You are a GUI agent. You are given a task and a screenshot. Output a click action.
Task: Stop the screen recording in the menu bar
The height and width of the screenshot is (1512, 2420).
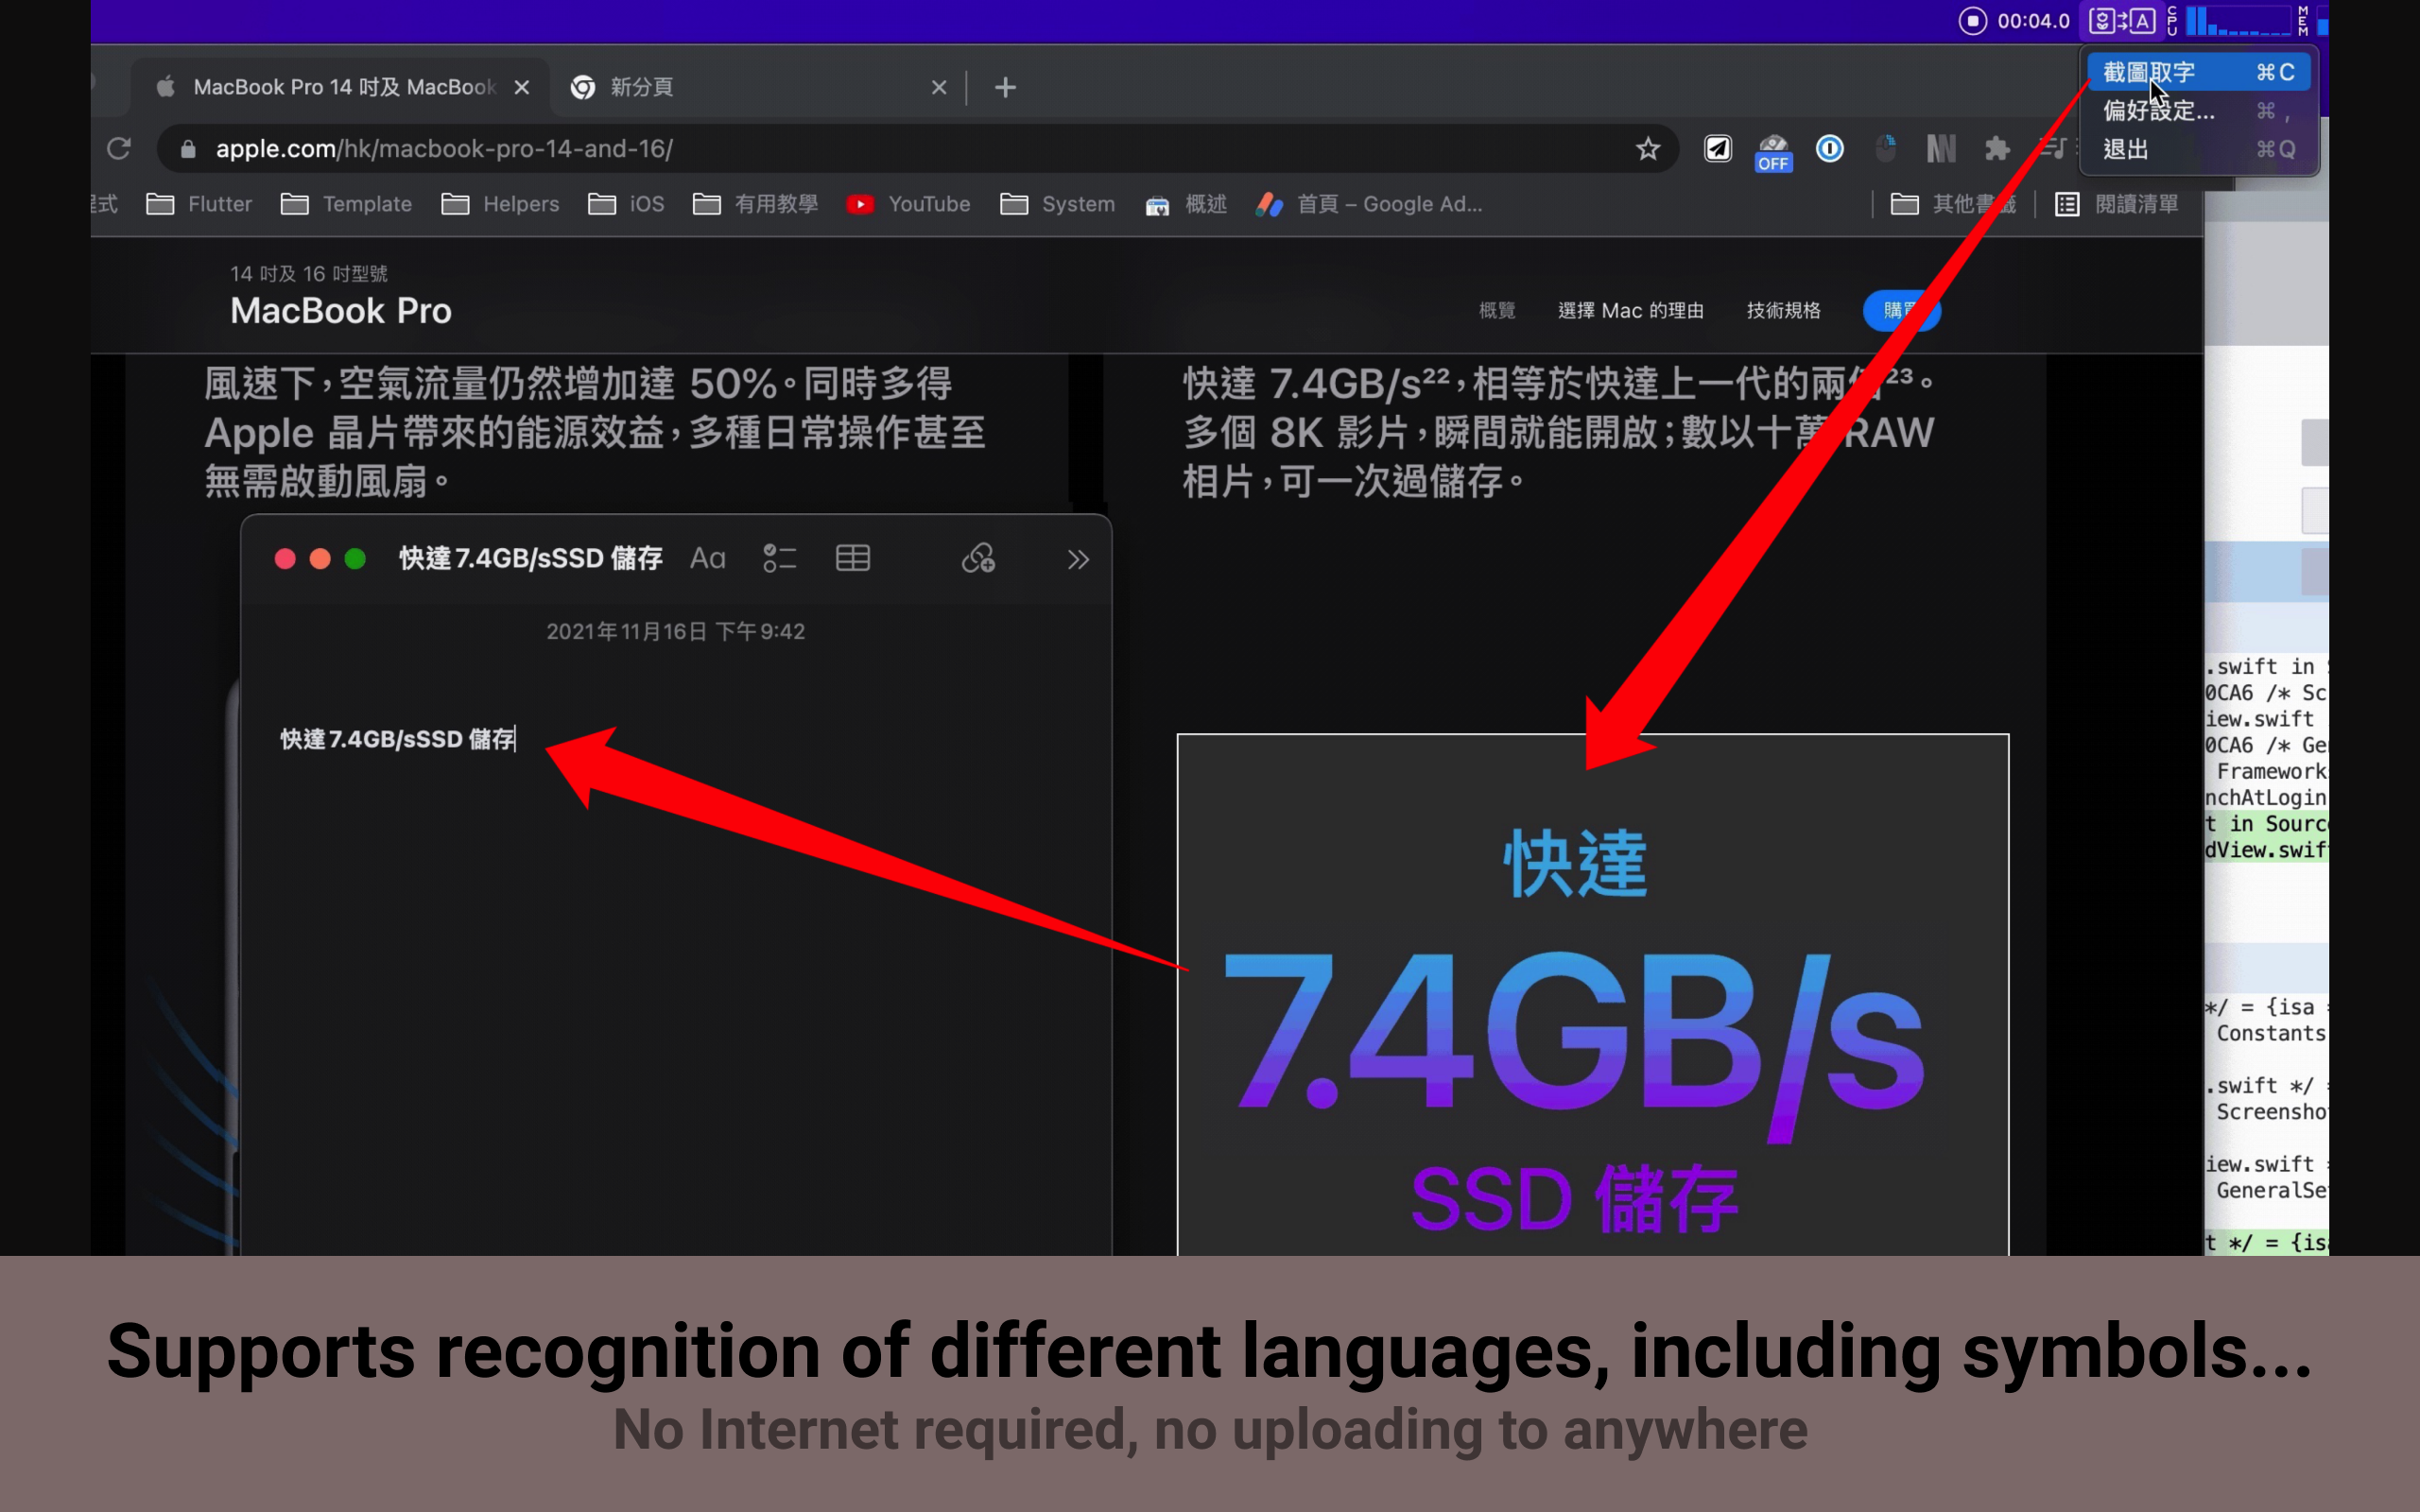tap(1971, 20)
